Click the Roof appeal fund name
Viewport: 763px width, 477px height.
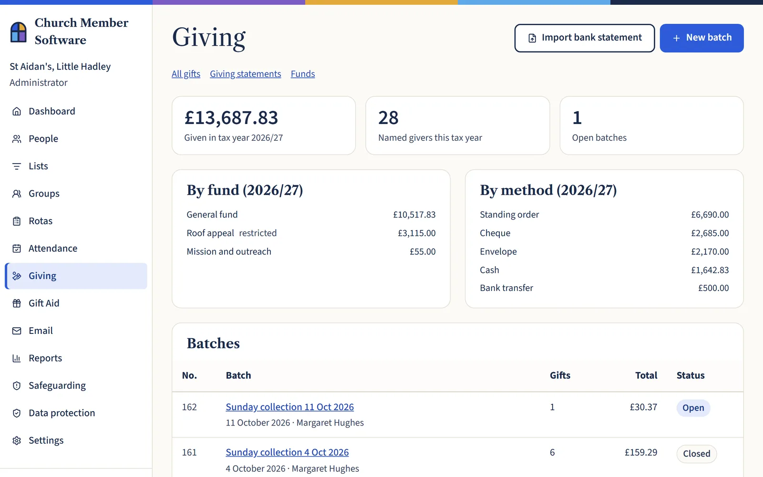click(210, 233)
